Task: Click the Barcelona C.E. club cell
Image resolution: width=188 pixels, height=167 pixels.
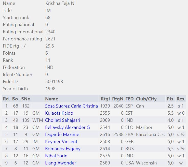Action: coord(150,134)
